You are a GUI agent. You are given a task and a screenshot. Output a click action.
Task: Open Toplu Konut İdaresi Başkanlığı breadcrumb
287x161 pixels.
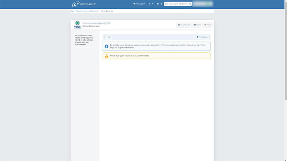click(x=87, y=11)
